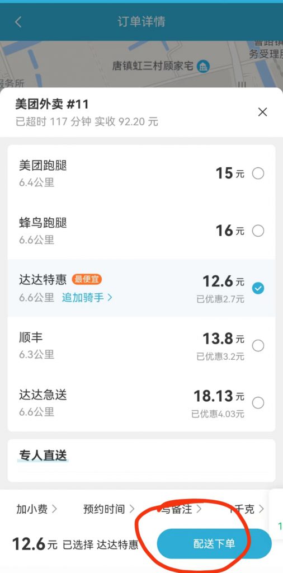This screenshot has width=283, height=573.
Task: Tap the 唐镇虹三村顾家宅 map label
Action: point(152,66)
